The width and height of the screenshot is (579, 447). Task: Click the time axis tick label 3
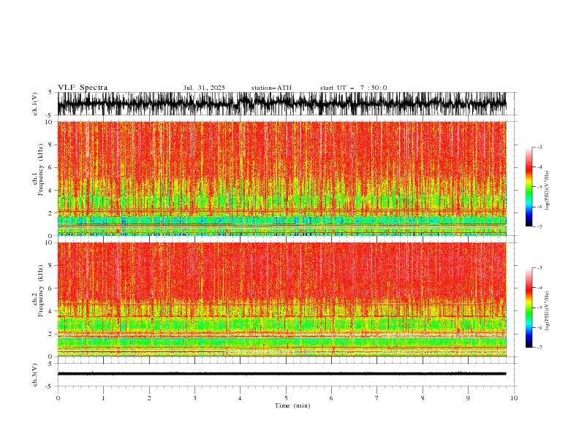pyautogui.click(x=194, y=398)
